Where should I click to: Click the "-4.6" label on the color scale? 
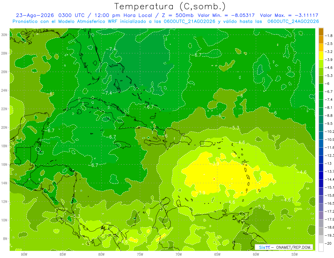tap(329, 68)
